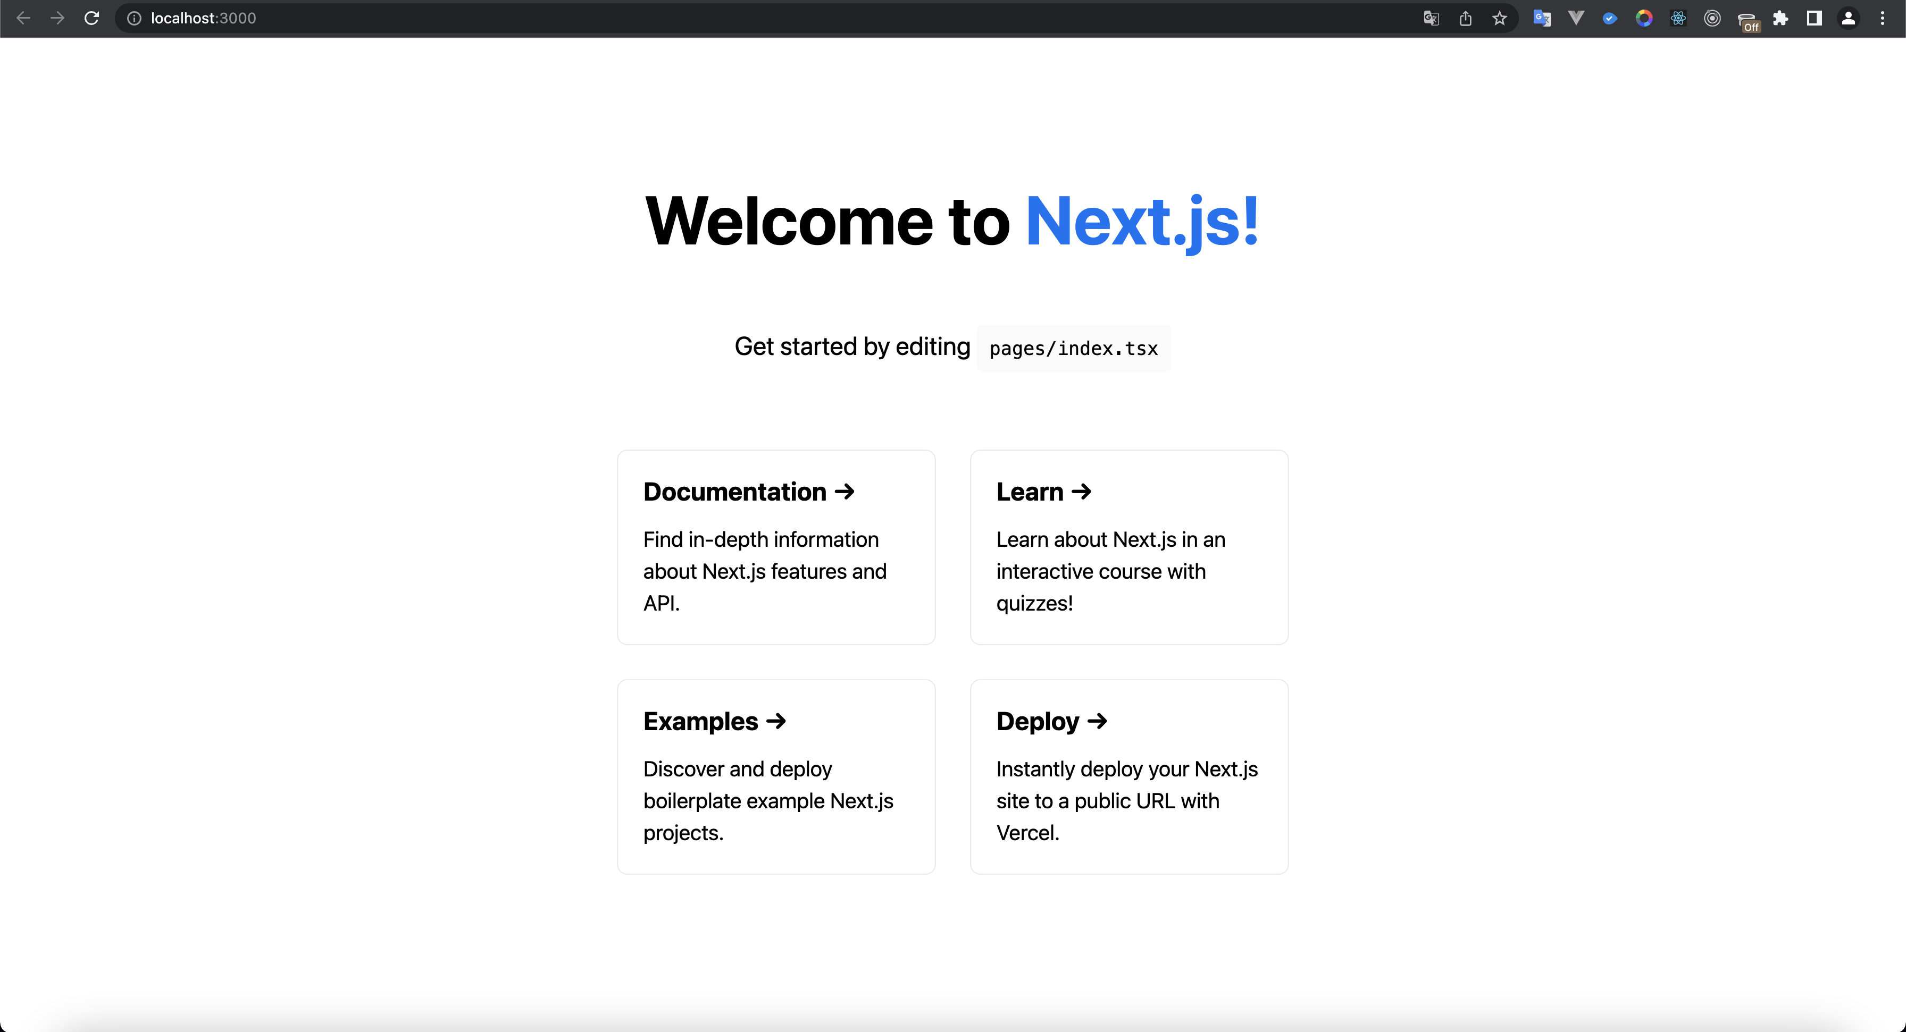Open the Chrome three-dot menu
Viewport: 1906px width, 1032px height.
[x=1882, y=19]
